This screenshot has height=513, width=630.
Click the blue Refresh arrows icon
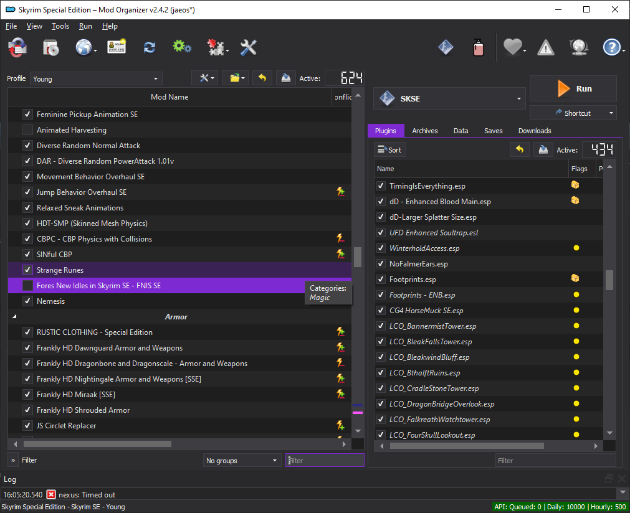(150, 48)
